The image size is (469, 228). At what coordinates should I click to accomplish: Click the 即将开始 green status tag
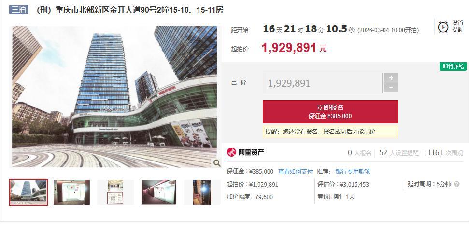pos(453,67)
